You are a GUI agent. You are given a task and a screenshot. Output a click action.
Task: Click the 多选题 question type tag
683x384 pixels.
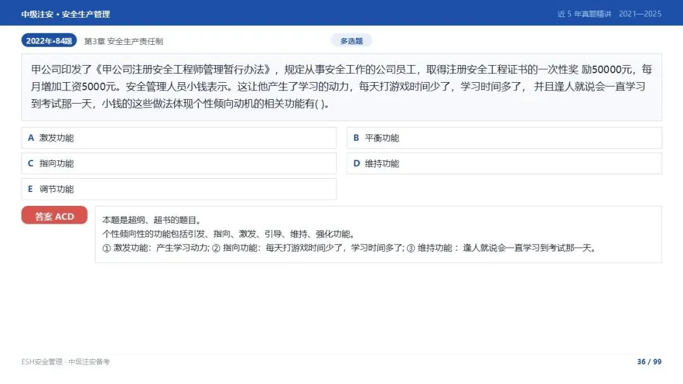coord(352,41)
